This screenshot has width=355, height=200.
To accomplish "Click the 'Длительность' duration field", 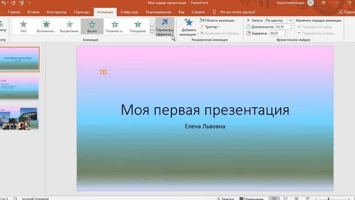I will point(282,27).
